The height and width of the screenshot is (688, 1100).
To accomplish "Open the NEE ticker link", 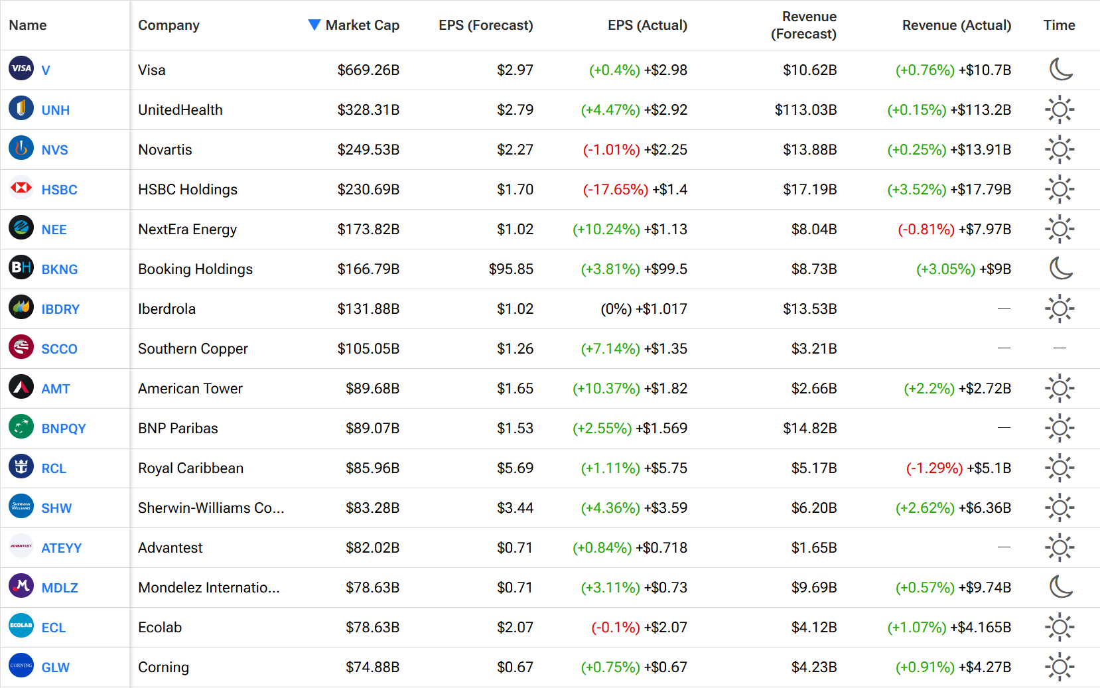I will tap(54, 230).
